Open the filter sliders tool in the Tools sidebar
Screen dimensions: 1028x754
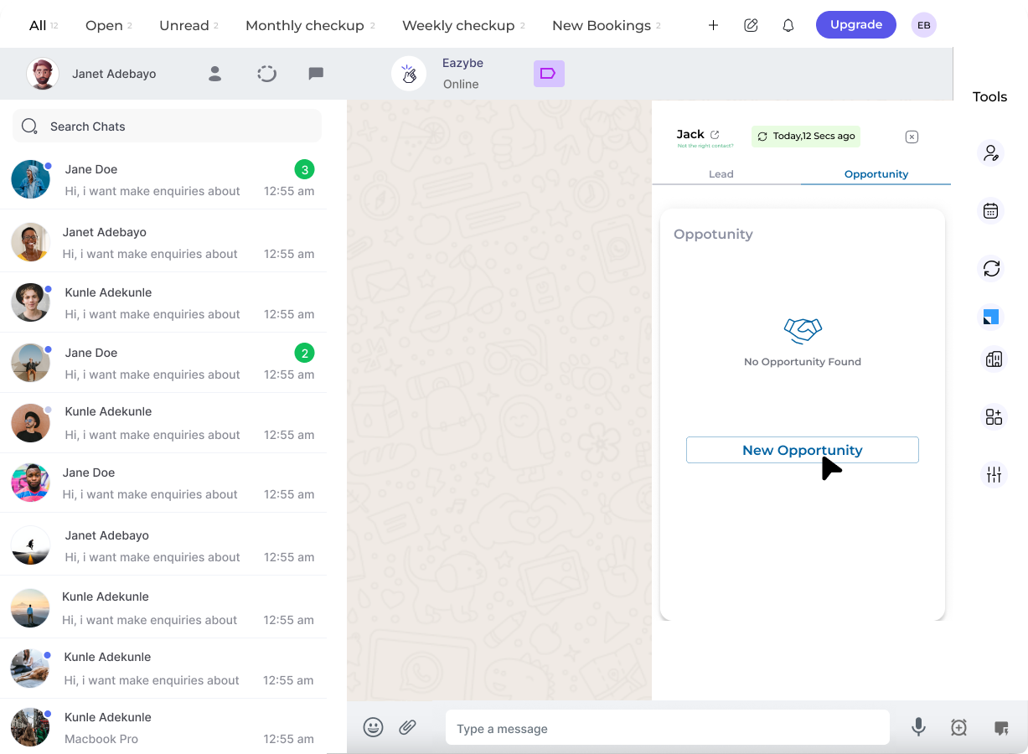[993, 474]
